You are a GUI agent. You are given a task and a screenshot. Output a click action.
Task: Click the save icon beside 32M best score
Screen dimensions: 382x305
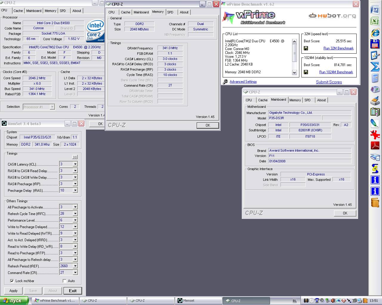(306, 48)
